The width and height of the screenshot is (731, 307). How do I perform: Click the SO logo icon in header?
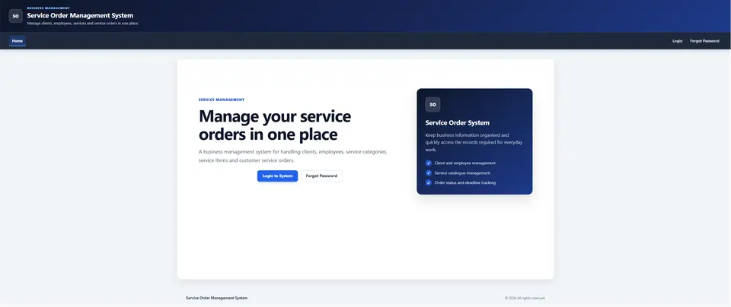click(x=16, y=16)
